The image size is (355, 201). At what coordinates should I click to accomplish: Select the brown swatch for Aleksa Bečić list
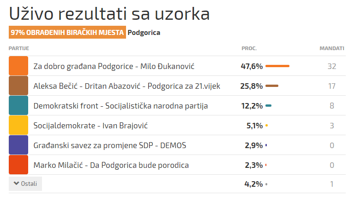18,86
